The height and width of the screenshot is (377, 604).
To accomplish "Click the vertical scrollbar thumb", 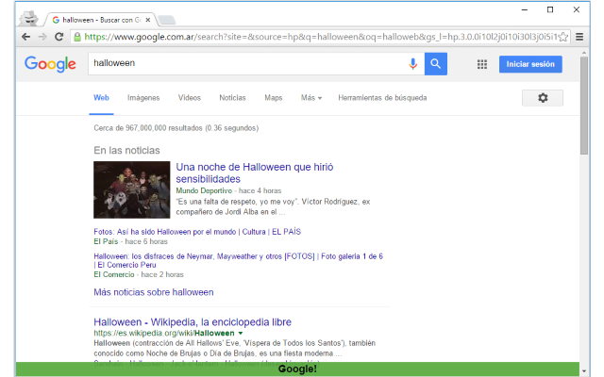I will (x=584, y=106).
